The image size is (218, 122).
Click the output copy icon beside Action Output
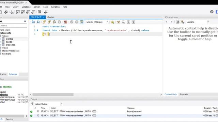coord(32,104)
